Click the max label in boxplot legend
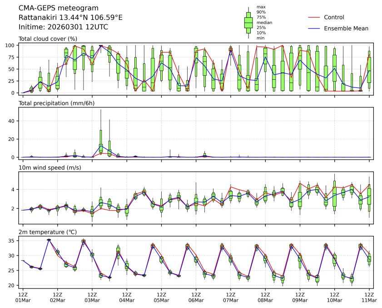 261,7
